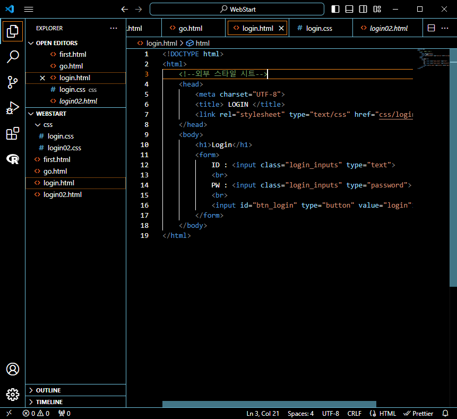Click the ports forwarded status item
This screenshot has height=419, width=457.
point(64,413)
